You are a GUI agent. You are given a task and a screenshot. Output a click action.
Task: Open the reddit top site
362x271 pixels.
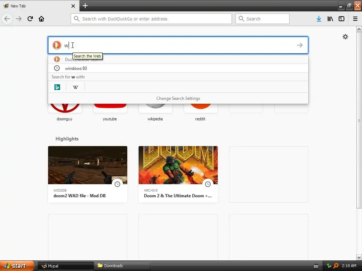[200, 113]
